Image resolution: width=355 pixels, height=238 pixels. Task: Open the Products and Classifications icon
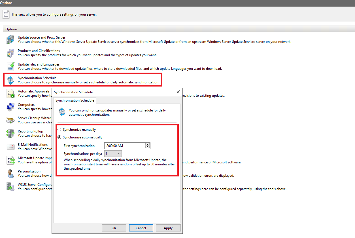[x=10, y=53]
